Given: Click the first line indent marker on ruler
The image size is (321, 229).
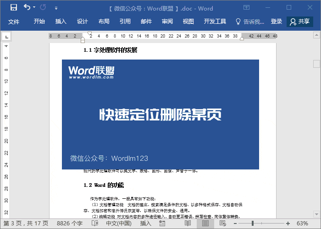Looking at the screenshot, I should tap(89, 33).
